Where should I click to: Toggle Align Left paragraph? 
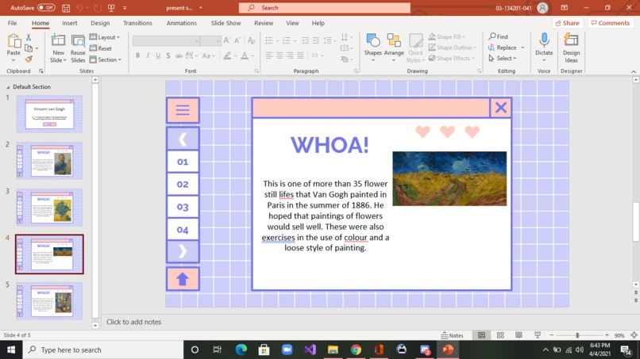point(268,55)
